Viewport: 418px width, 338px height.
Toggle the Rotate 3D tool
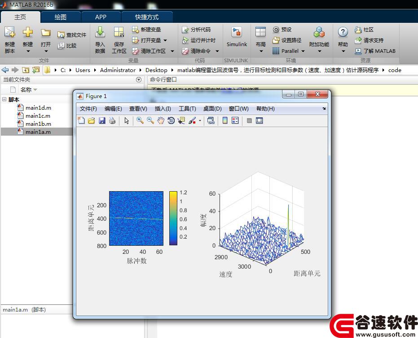coord(171,120)
